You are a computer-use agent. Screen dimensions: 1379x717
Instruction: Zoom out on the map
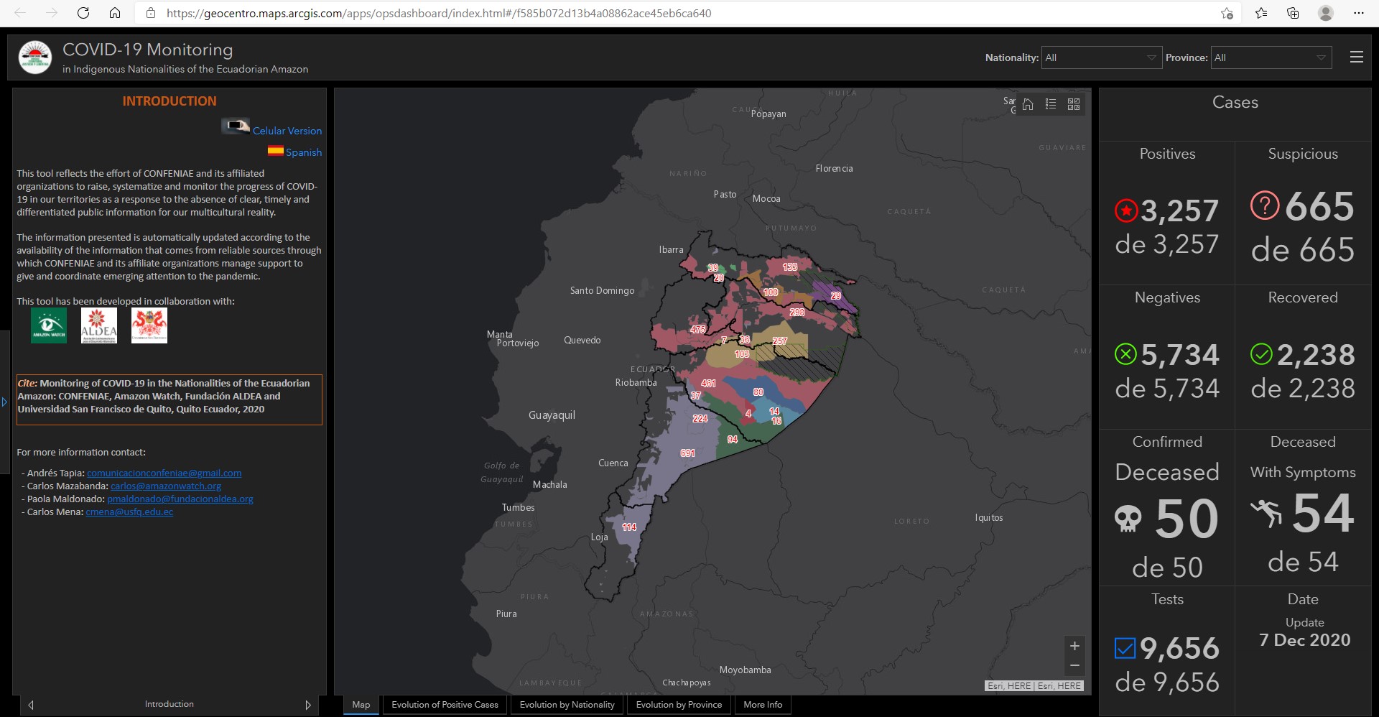point(1074,666)
